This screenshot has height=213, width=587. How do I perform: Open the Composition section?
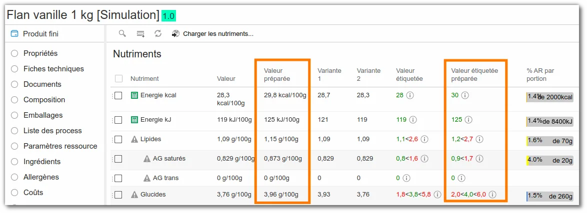[x=44, y=100]
